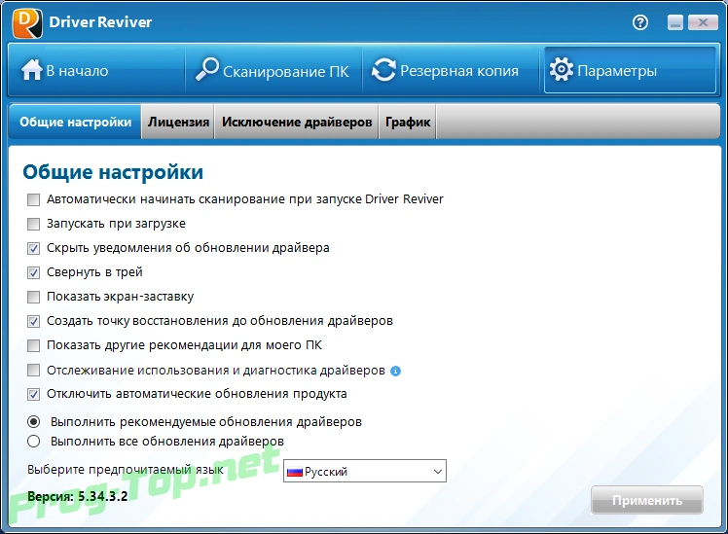Image resolution: width=728 pixels, height=534 pixels.
Task: Open Параметры section
Action: pos(630,70)
